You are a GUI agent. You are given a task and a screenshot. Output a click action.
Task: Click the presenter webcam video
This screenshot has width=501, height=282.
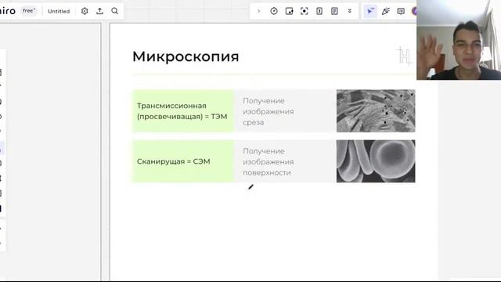point(459,40)
